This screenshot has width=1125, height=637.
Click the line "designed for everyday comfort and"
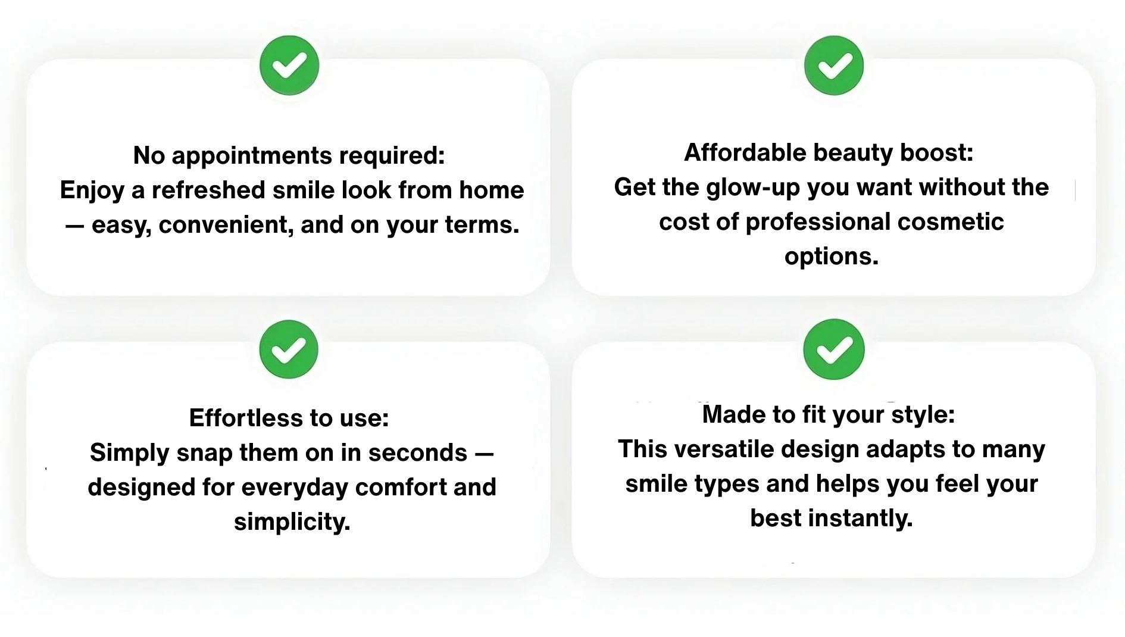pyautogui.click(x=292, y=487)
